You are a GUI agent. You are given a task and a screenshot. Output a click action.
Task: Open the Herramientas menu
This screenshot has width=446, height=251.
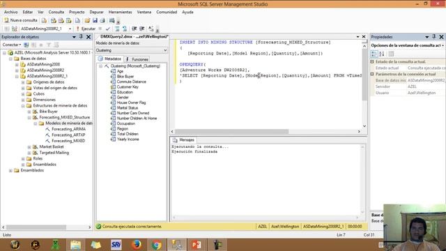tap(121, 12)
